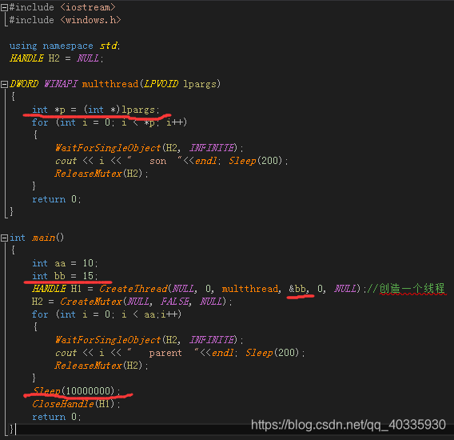Click the 'son' string in cout line
Screen dimensions: 454x440
[157, 161]
